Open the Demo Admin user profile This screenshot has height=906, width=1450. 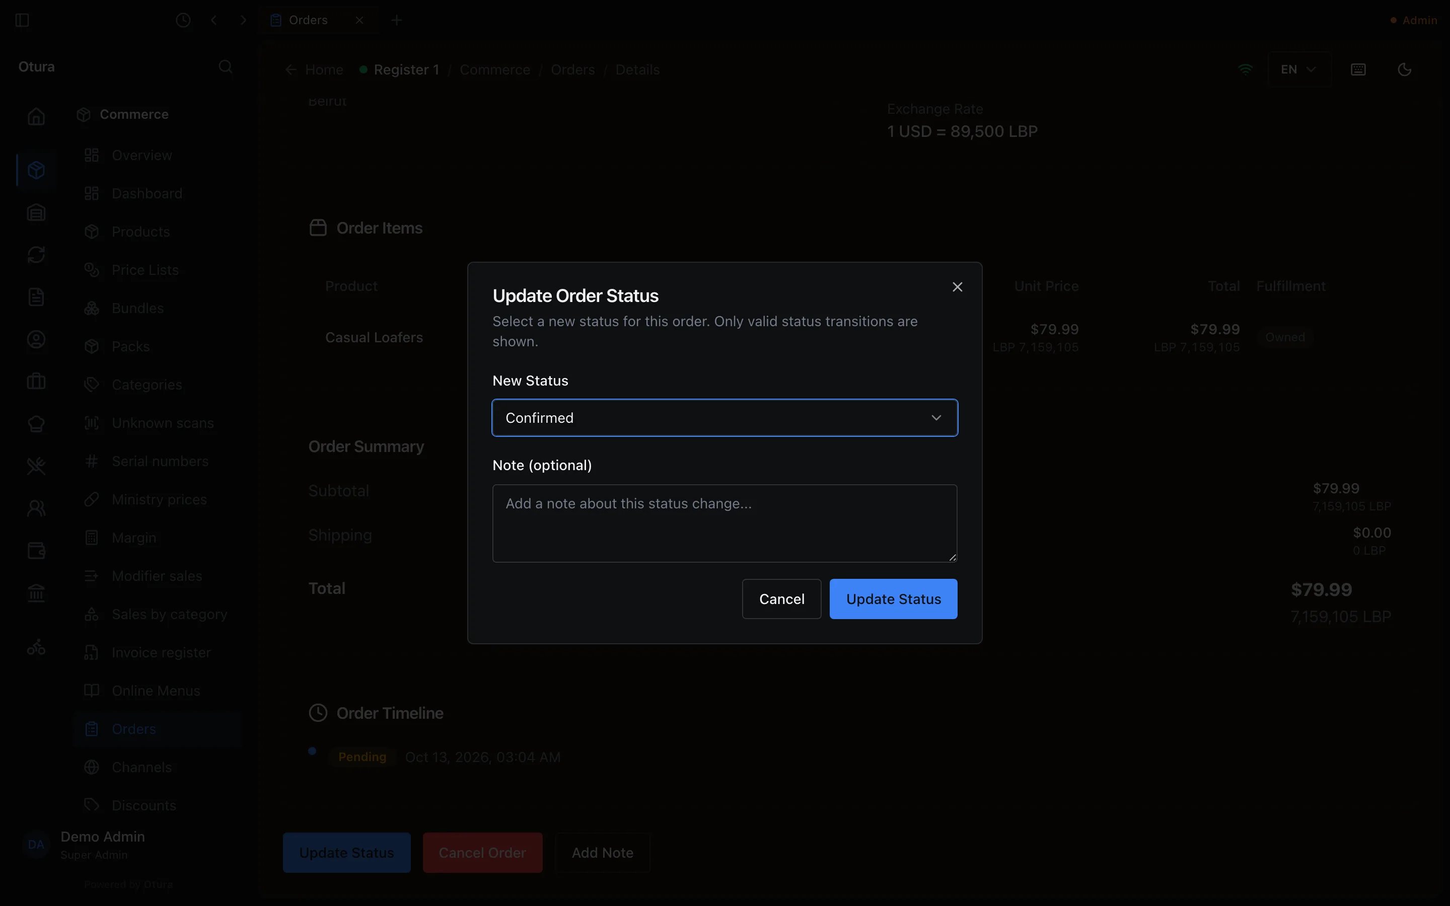click(129, 845)
